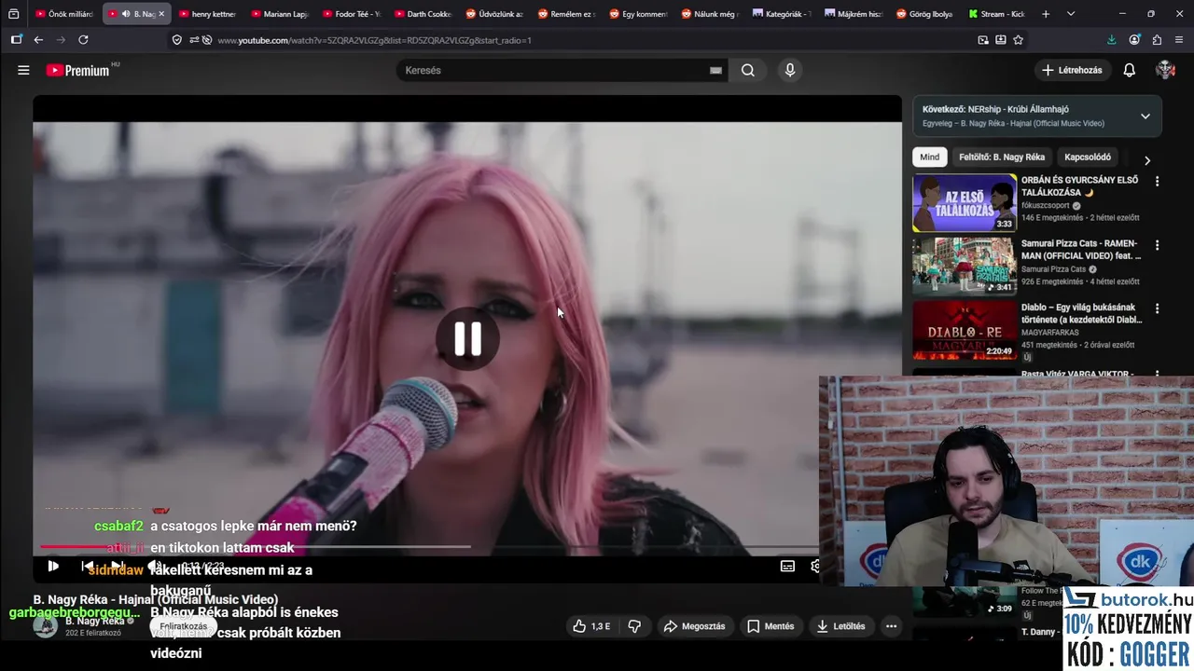Switch to the Stream - Kick tab
Screen dimensions: 1194x671
point(996,14)
